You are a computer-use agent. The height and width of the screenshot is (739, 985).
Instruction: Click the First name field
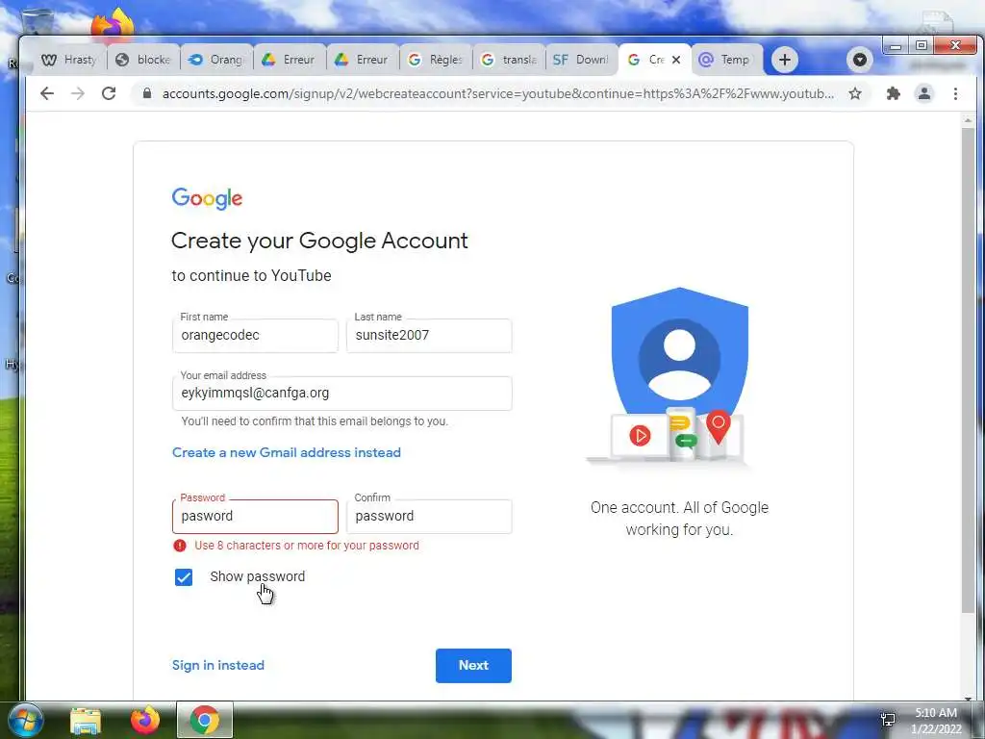(x=255, y=335)
